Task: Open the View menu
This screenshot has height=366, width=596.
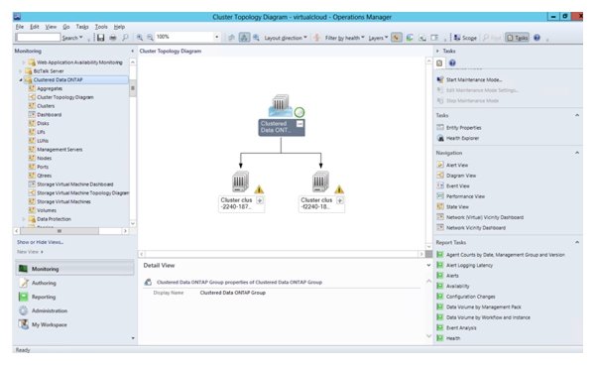Action: coord(51,27)
